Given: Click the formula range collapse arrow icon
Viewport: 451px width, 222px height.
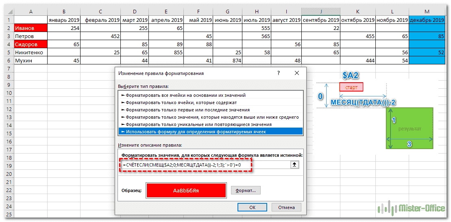Looking at the screenshot, I should click(x=295, y=164).
